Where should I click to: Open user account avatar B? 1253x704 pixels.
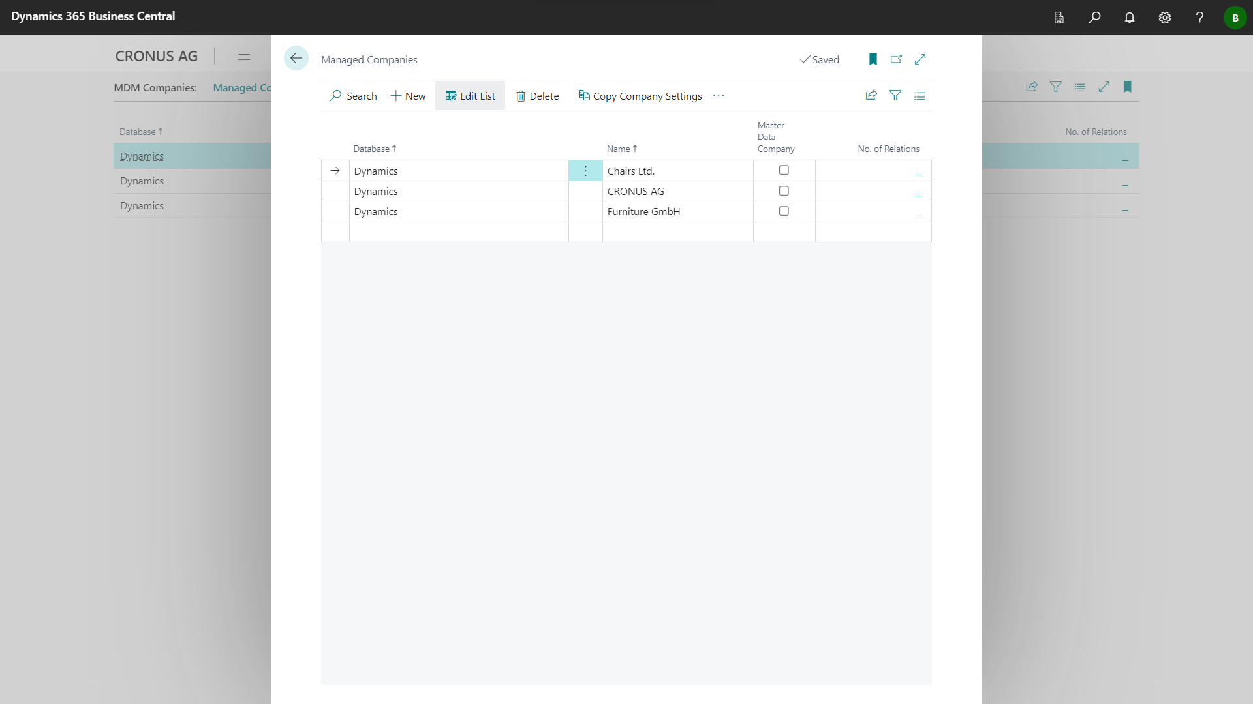(x=1235, y=18)
